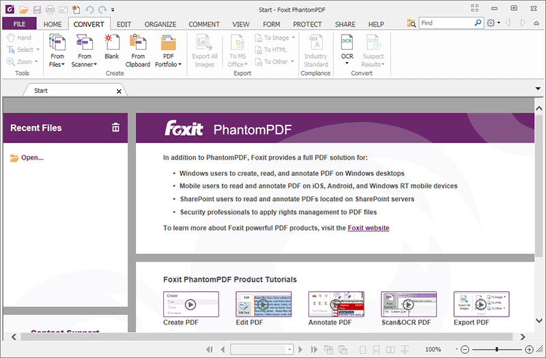
Task: Create a Blank PDF
Action: click(x=112, y=47)
